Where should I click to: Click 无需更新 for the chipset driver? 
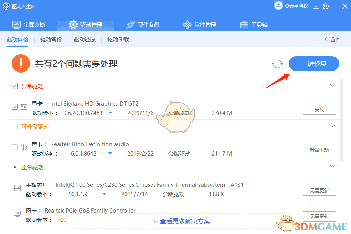319,191
